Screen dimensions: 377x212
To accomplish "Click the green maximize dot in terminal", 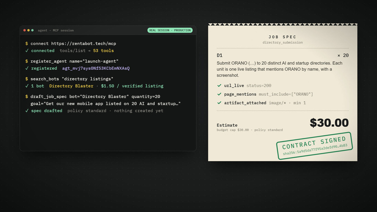I will 32,30.
